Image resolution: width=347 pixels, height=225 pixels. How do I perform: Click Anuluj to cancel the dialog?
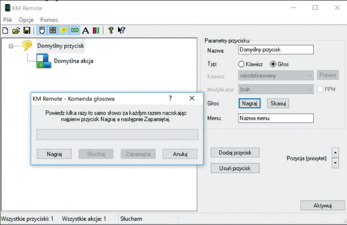tap(180, 154)
